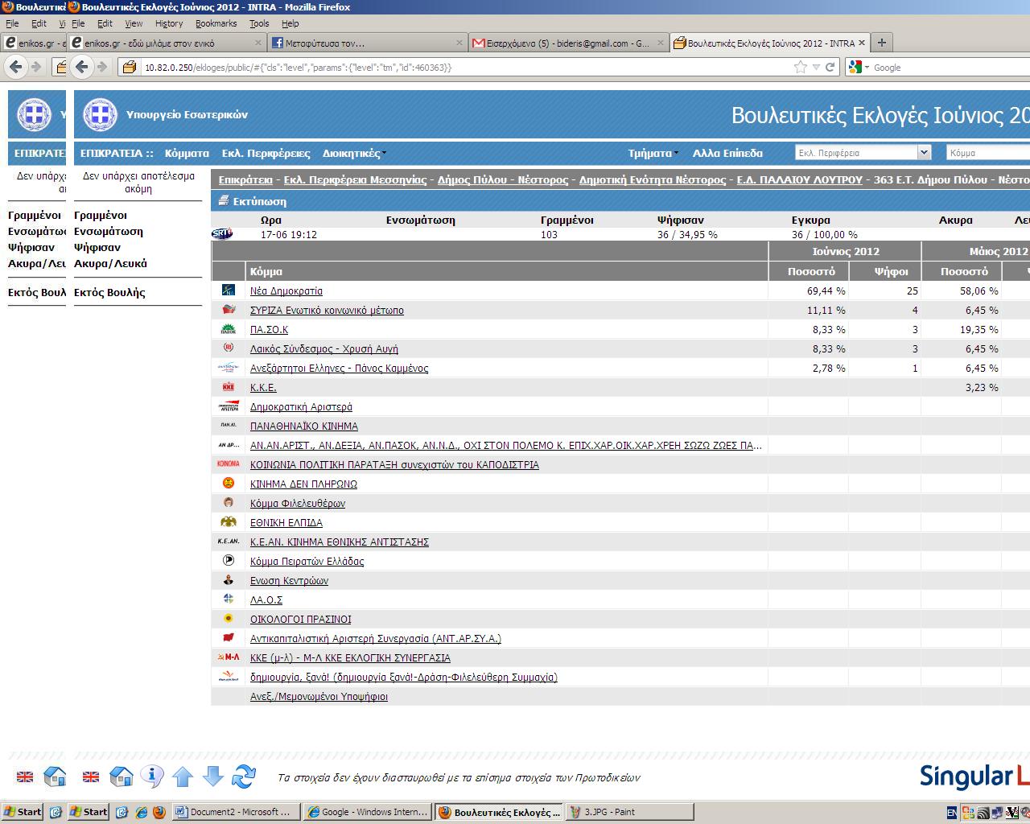This screenshot has width=1030, height=824.
Task: Bookmark page with the star icon
Action: pos(800,68)
